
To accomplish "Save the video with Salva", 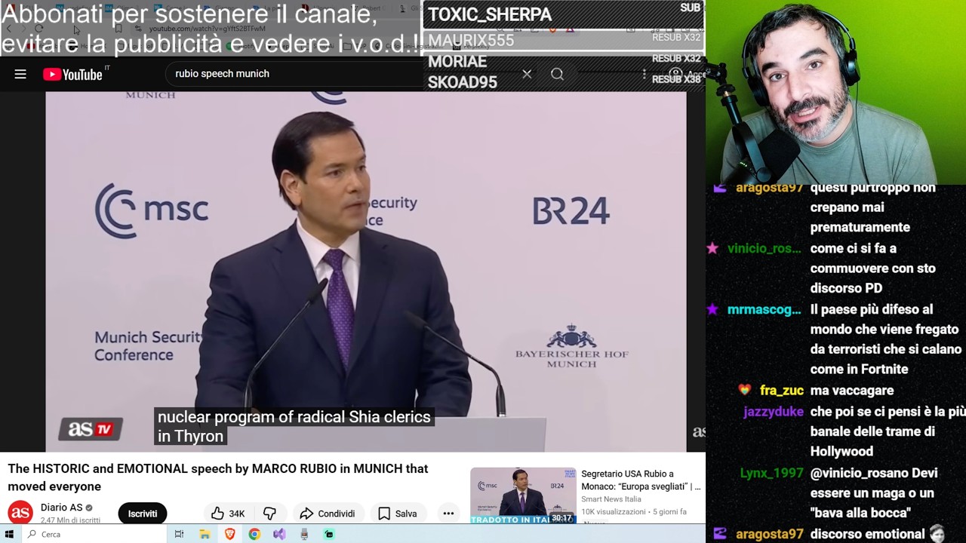I will click(397, 514).
